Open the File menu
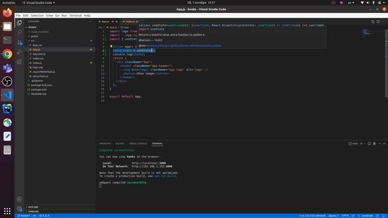The image size is (388, 218). [18, 15]
